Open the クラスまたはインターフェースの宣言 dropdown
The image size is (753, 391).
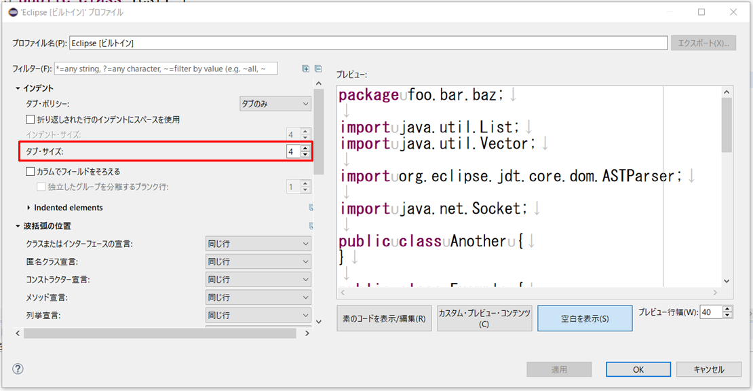coord(258,244)
